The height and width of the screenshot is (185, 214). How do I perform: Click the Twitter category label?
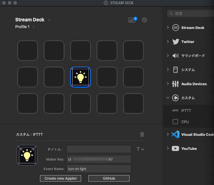pyautogui.click(x=188, y=42)
